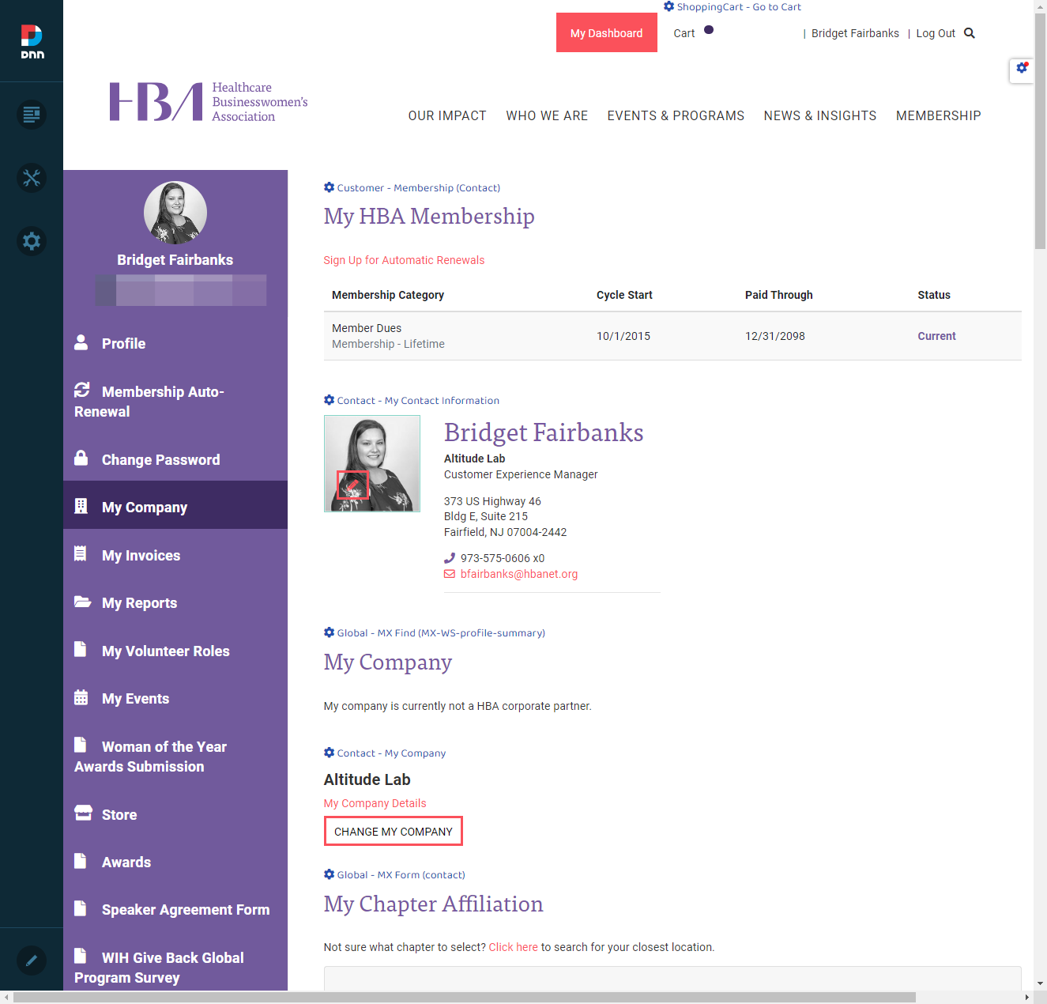Click Sign Up for Automatic Renewals link
The image size is (1047, 1004).
(404, 260)
